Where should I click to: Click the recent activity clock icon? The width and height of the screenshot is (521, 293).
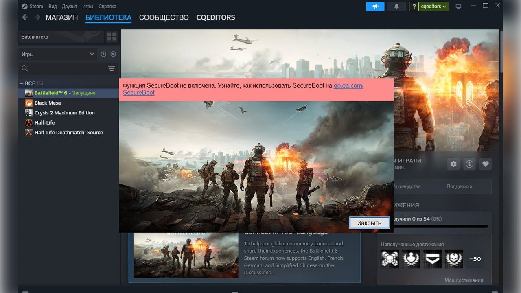pyautogui.click(x=103, y=54)
